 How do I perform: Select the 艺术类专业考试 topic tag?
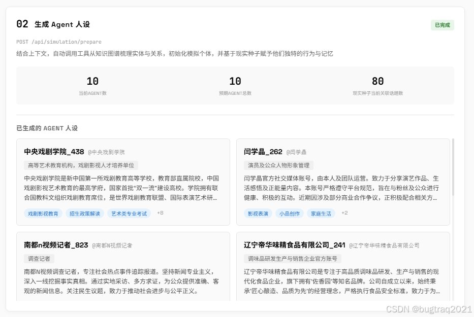tap(129, 214)
